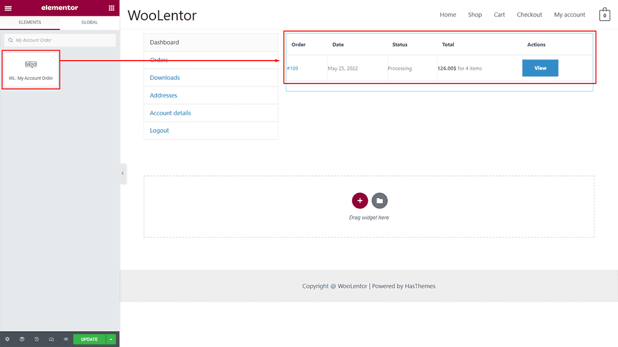Image resolution: width=618 pixels, height=347 pixels.
Task: Switch to the ELEMENTS tab
Action: 30,22
